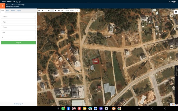Zoom out with the minus tool
The image size is (178, 111).
tap(42, 11)
